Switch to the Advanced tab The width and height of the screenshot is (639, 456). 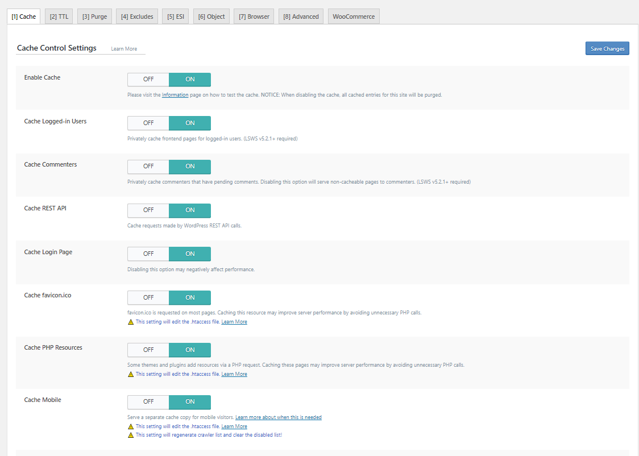pos(301,16)
